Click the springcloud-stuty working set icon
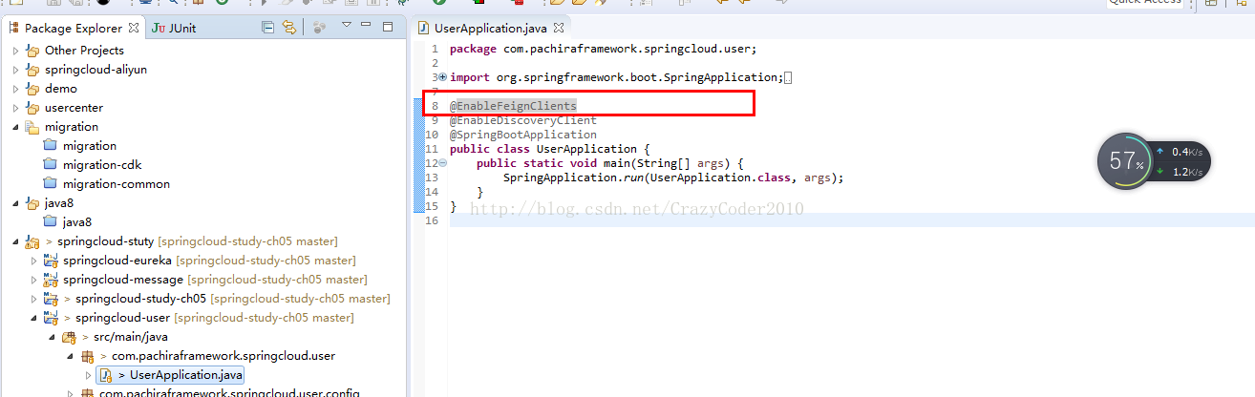Screen dimensions: 1255x397 pyautogui.click(x=33, y=240)
